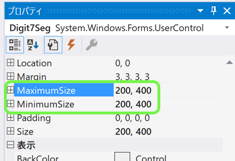Viewport: 235px width, 161px height.
Task: Toggle auto-hide pin on properties panel
Action: click(213, 11)
